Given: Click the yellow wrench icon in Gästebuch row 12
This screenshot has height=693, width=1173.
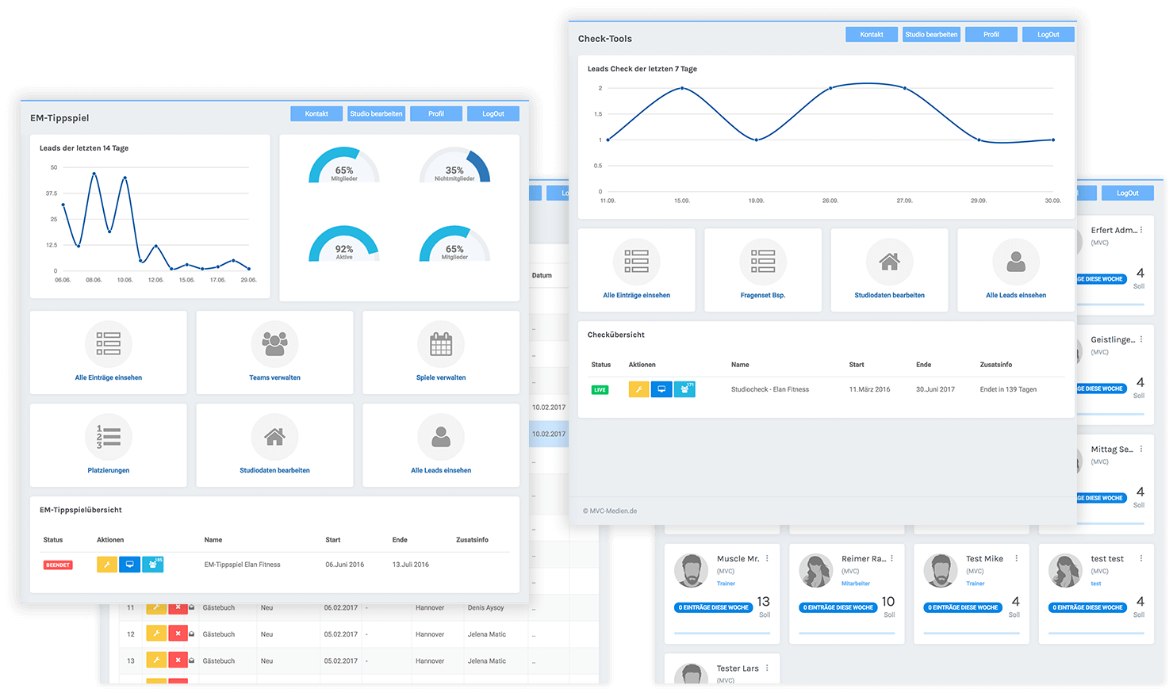Looking at the screenshot, I should point(156,634).
